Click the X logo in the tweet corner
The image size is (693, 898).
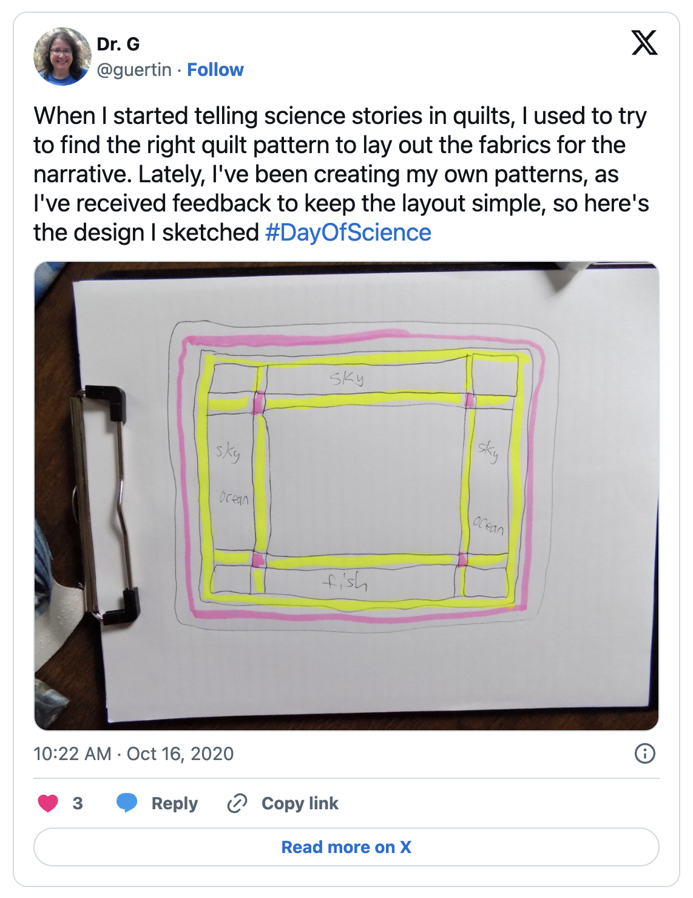click(x=644, y=43)
